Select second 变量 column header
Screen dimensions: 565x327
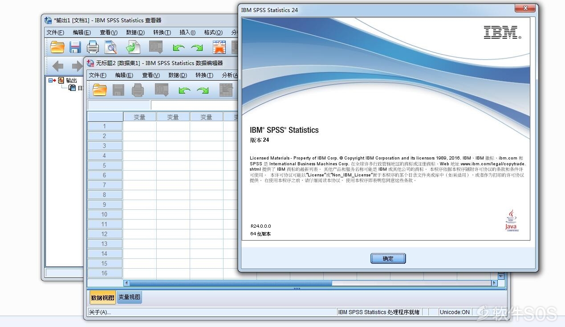pos(173,117)
